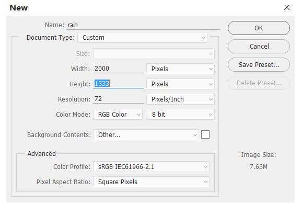Click the Height field showing 1333
The width and height of the screenshot is (302, 203).
tap(119, 84)
